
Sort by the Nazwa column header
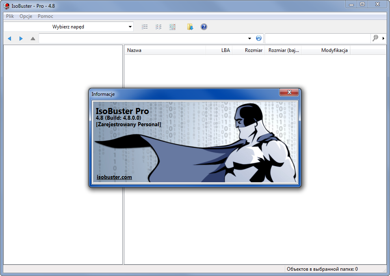pyautogui.click(x=165, y=50)
